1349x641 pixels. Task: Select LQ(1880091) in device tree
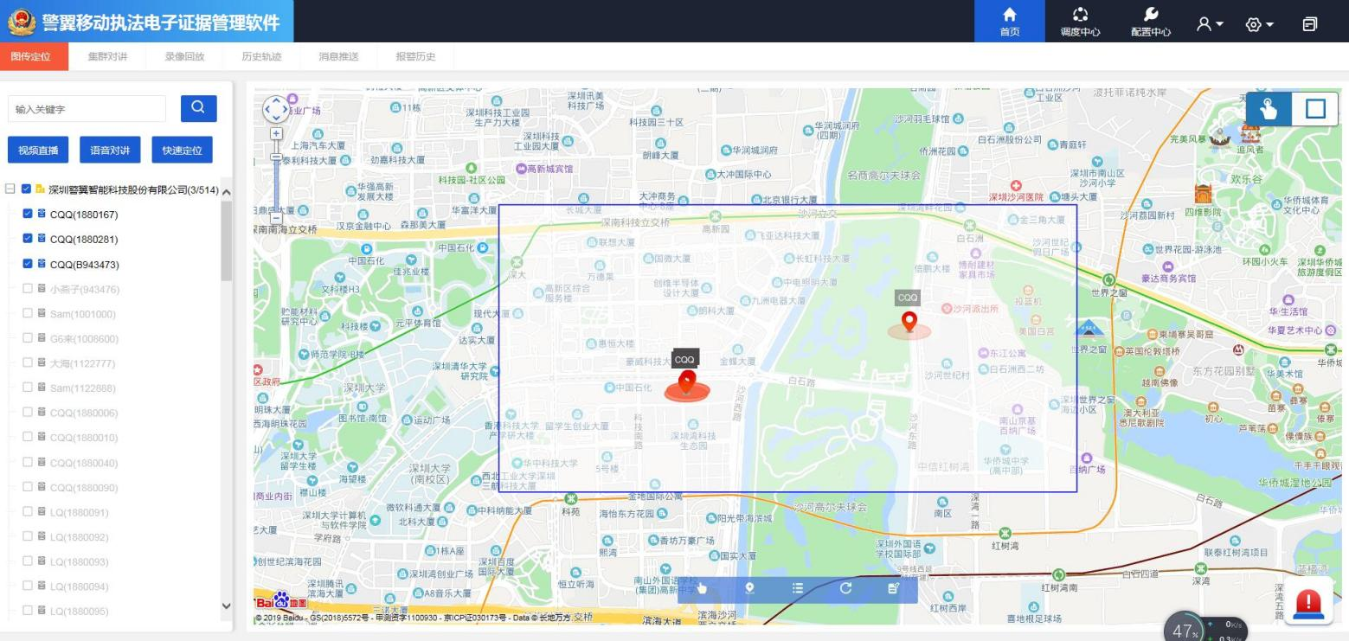tap(80, 512)
